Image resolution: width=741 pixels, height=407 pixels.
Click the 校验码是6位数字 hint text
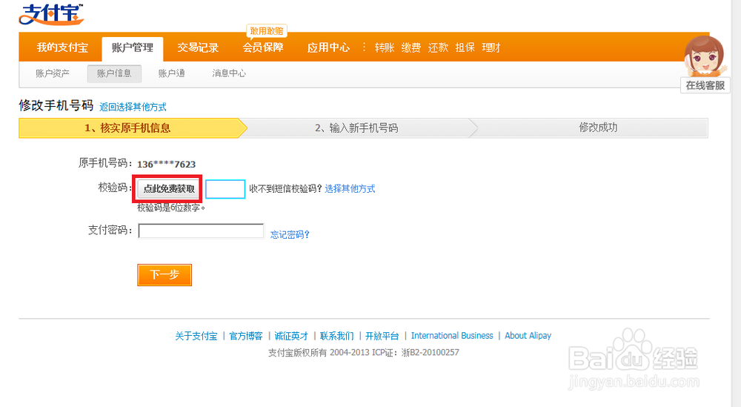(171, 208)
